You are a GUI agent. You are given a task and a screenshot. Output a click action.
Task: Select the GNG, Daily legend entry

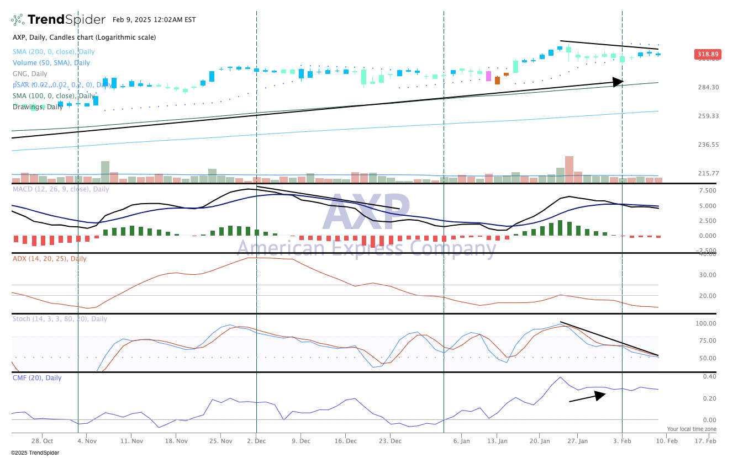click(30, 73)
